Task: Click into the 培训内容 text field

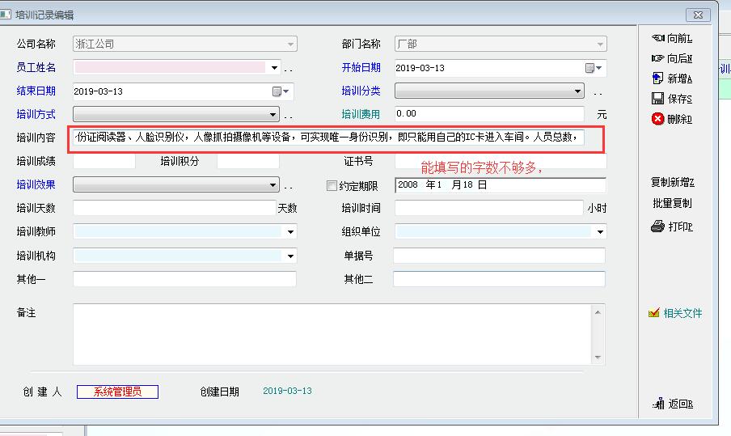Action: (327, 138)
